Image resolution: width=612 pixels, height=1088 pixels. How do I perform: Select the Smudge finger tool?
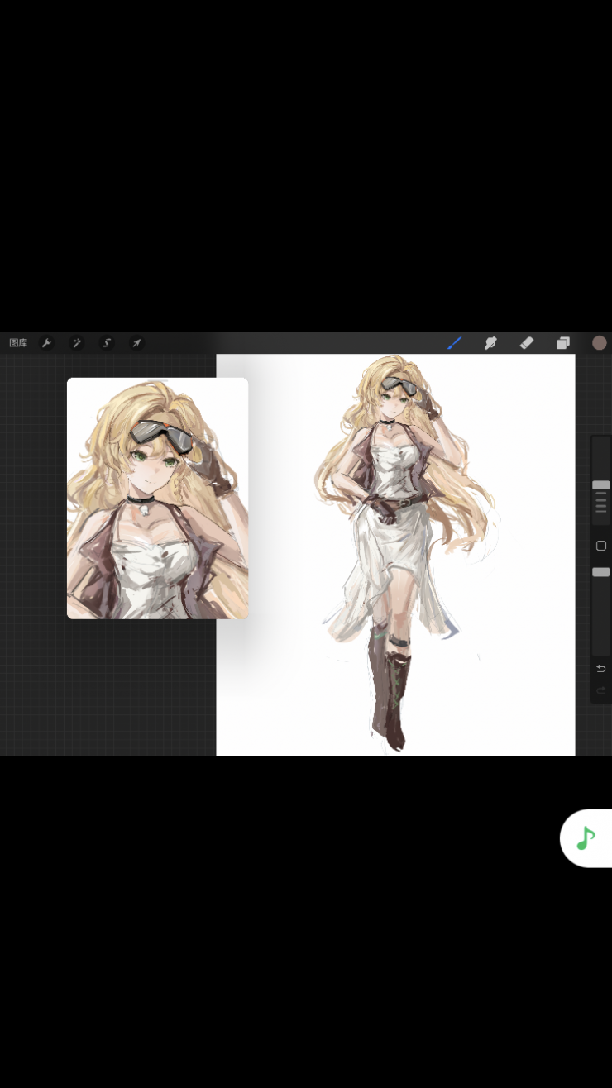coord(490,343)
